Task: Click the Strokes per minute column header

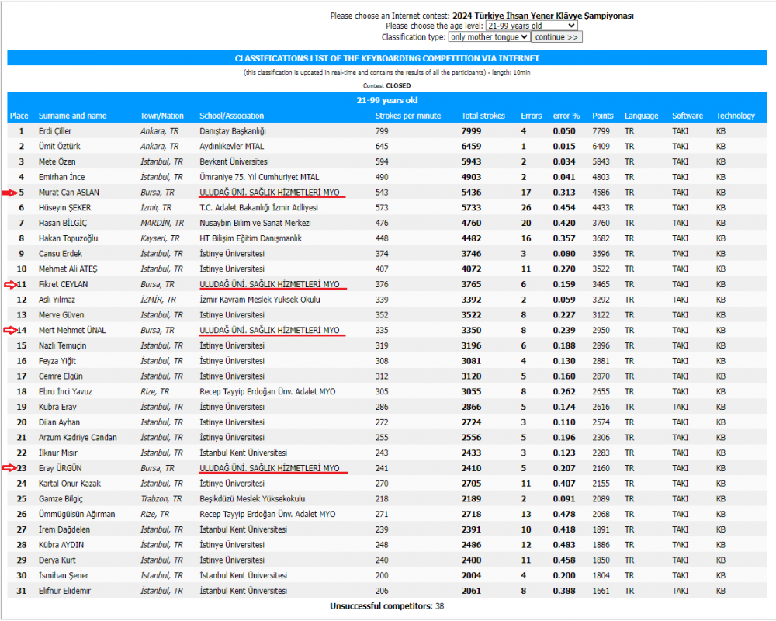Action: coord(407,116)
